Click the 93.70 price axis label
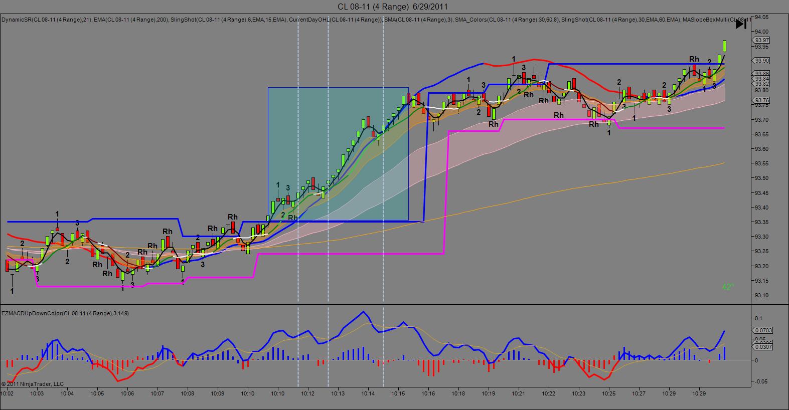789x410 pixels. [761, 120]
